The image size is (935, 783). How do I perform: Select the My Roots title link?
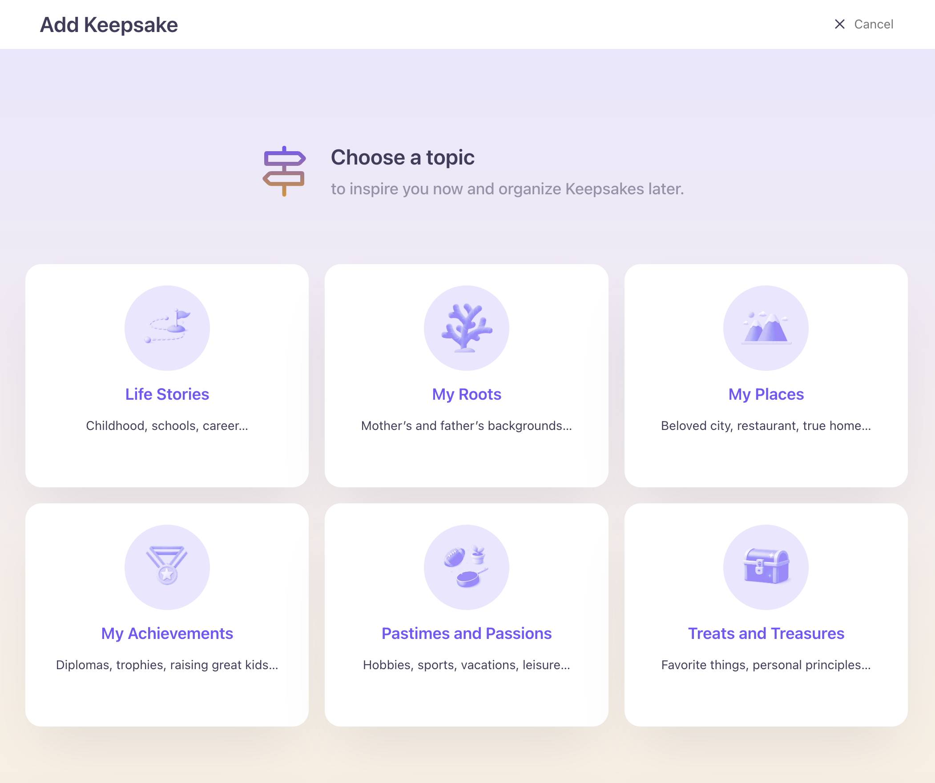pos(466,394)
